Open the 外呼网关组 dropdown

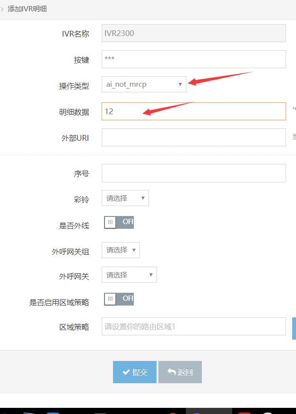[121, 250]
